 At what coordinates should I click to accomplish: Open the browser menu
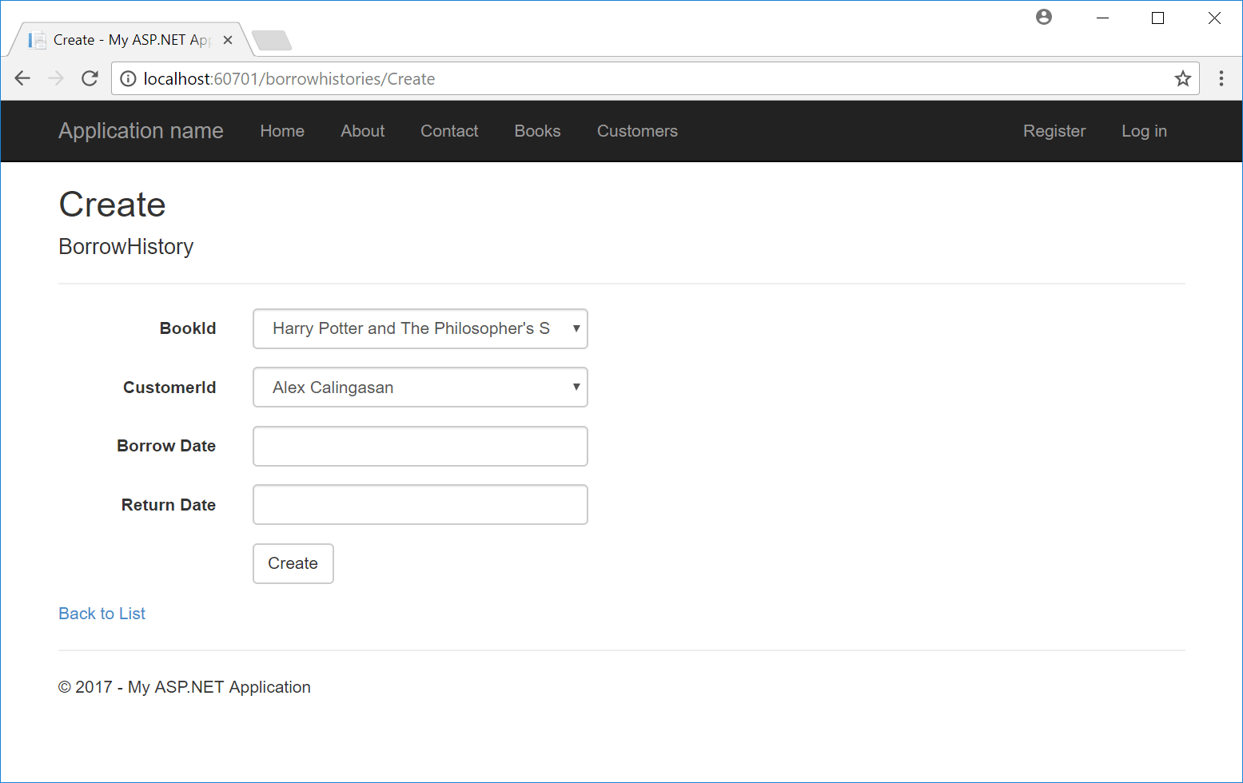tap(1221, 78)
